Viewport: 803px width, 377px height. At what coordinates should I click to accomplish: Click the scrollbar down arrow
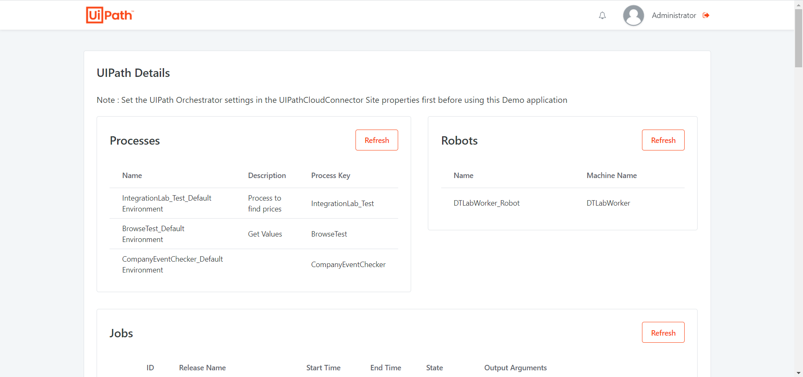[x=798, y=373]
